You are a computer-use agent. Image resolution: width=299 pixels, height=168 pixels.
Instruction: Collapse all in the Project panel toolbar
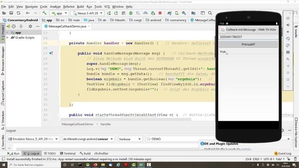(21, 26)
